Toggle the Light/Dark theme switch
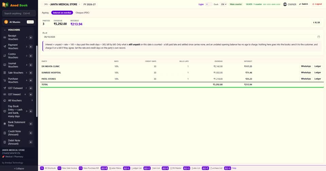 point(209,4)
